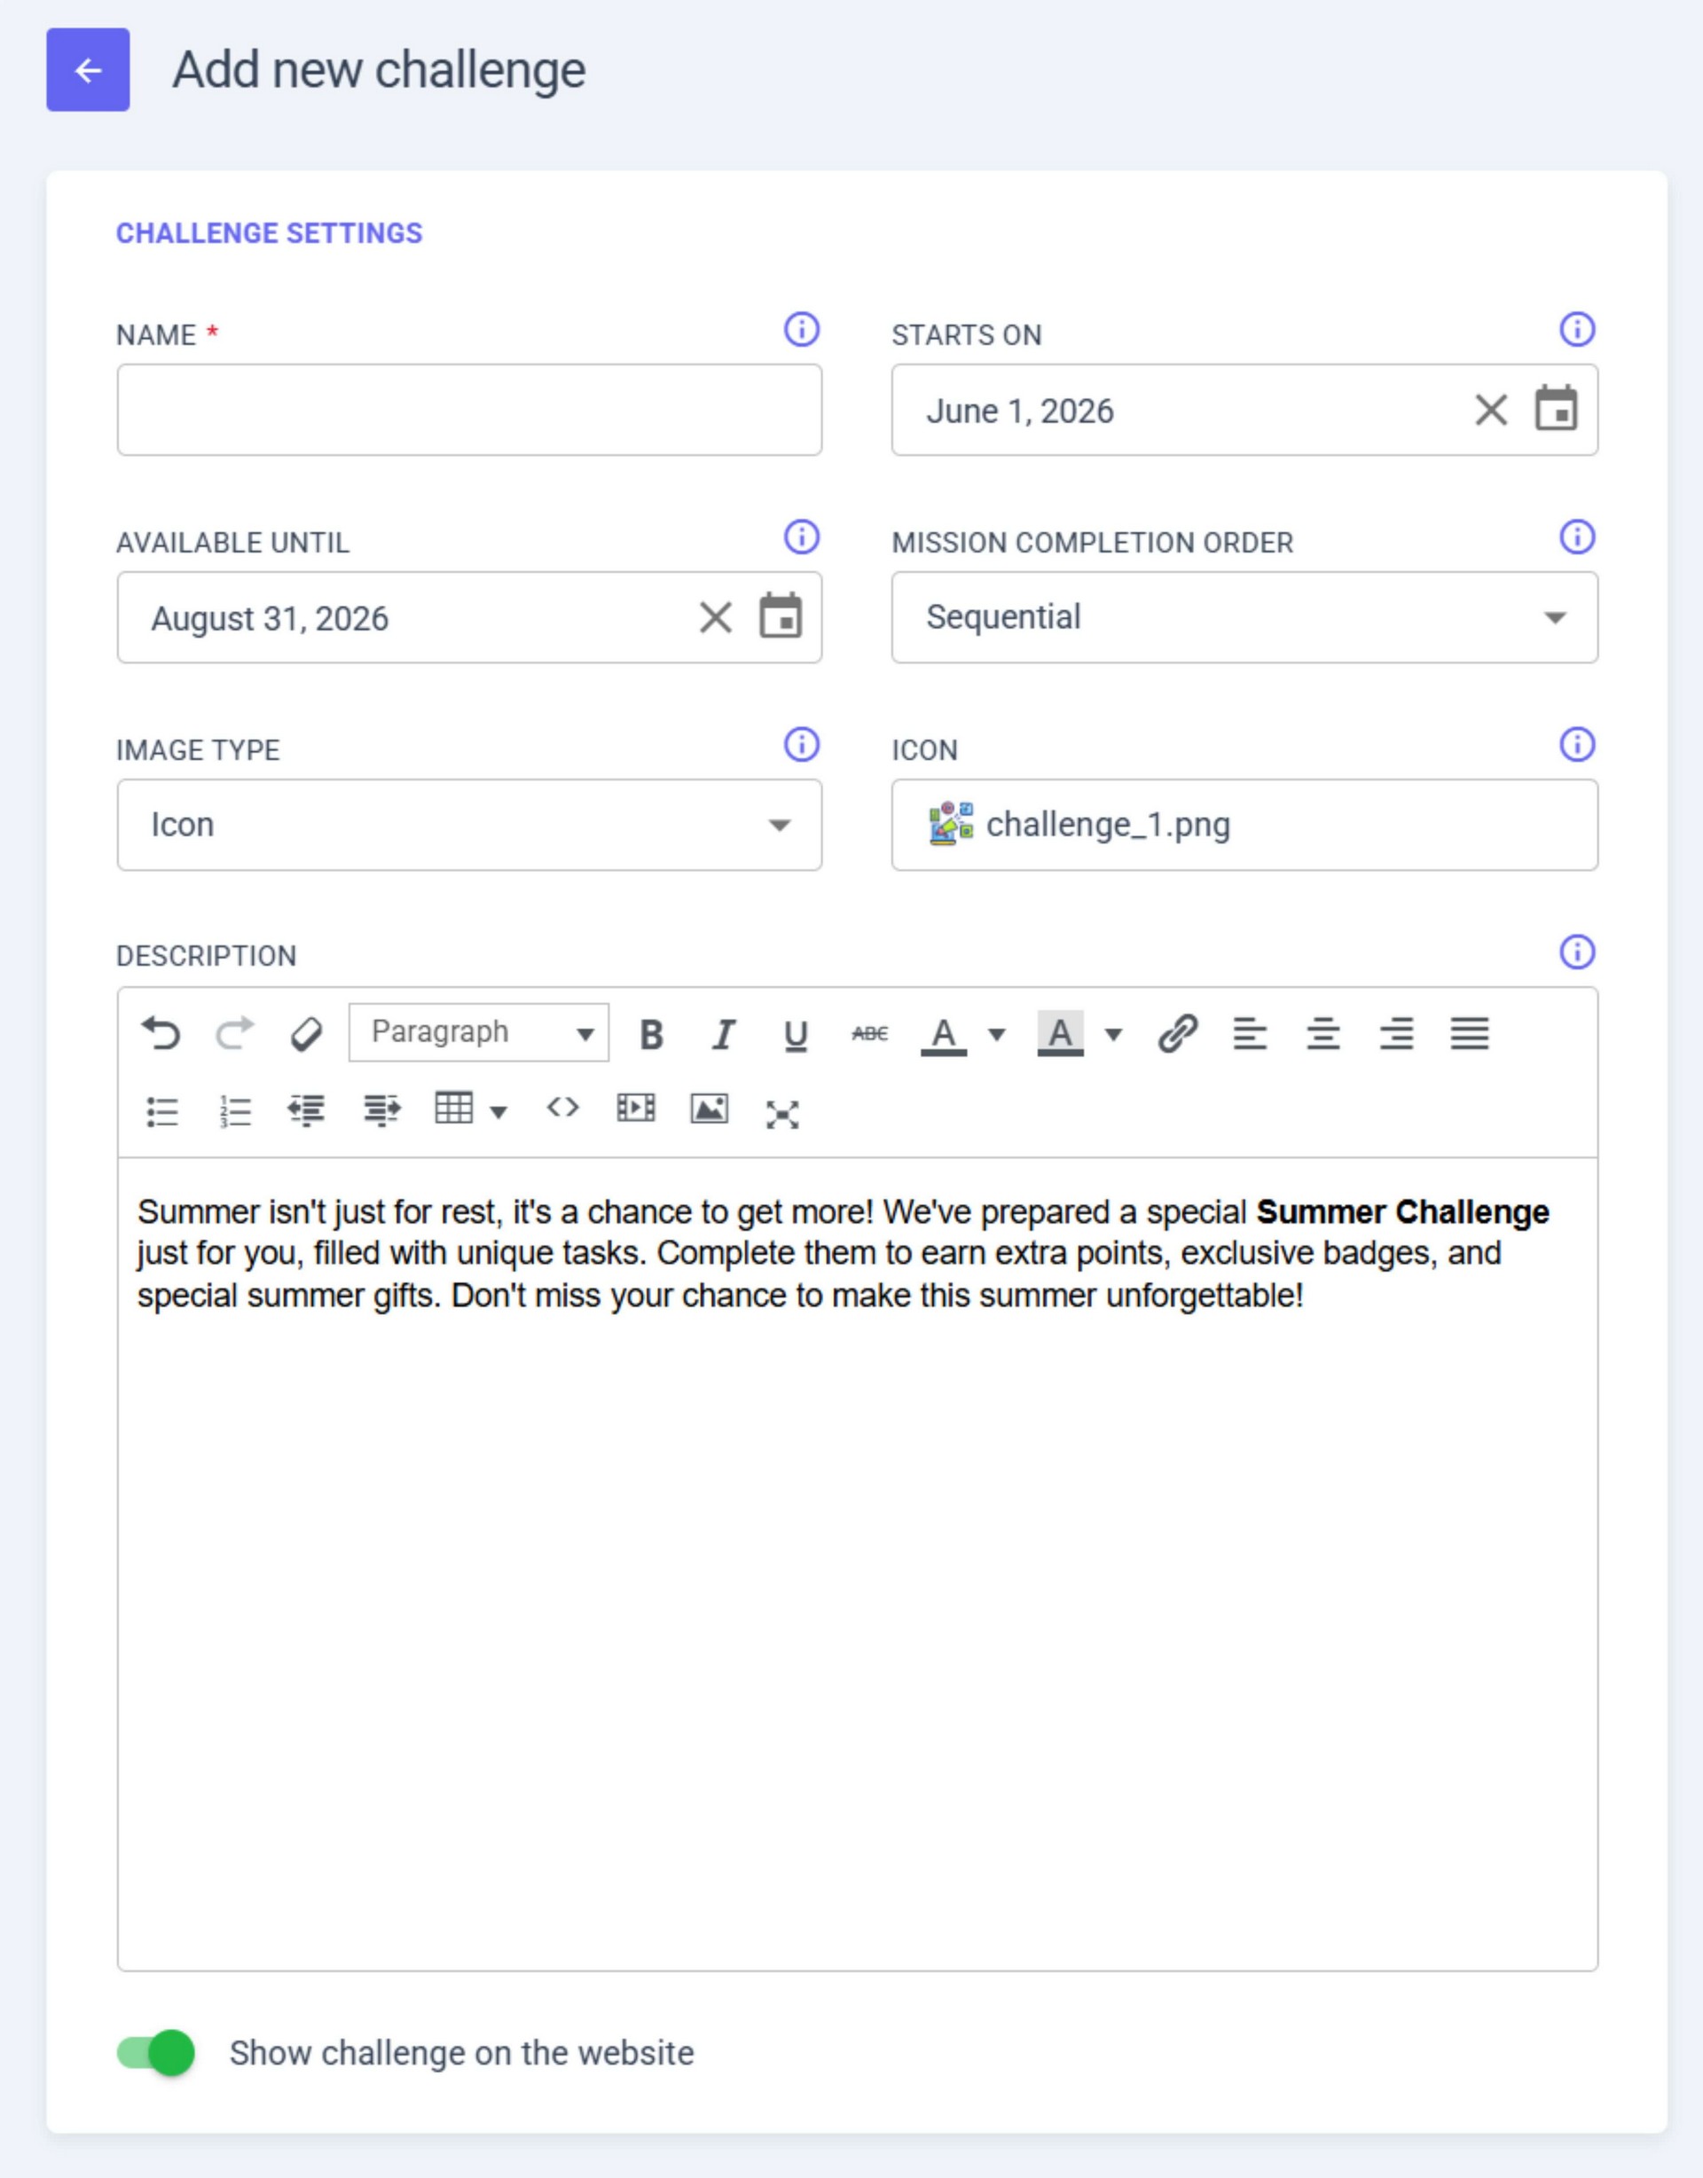Insert a bulleted list
Screen dimensions: 1703x2178
point(161,1111)
